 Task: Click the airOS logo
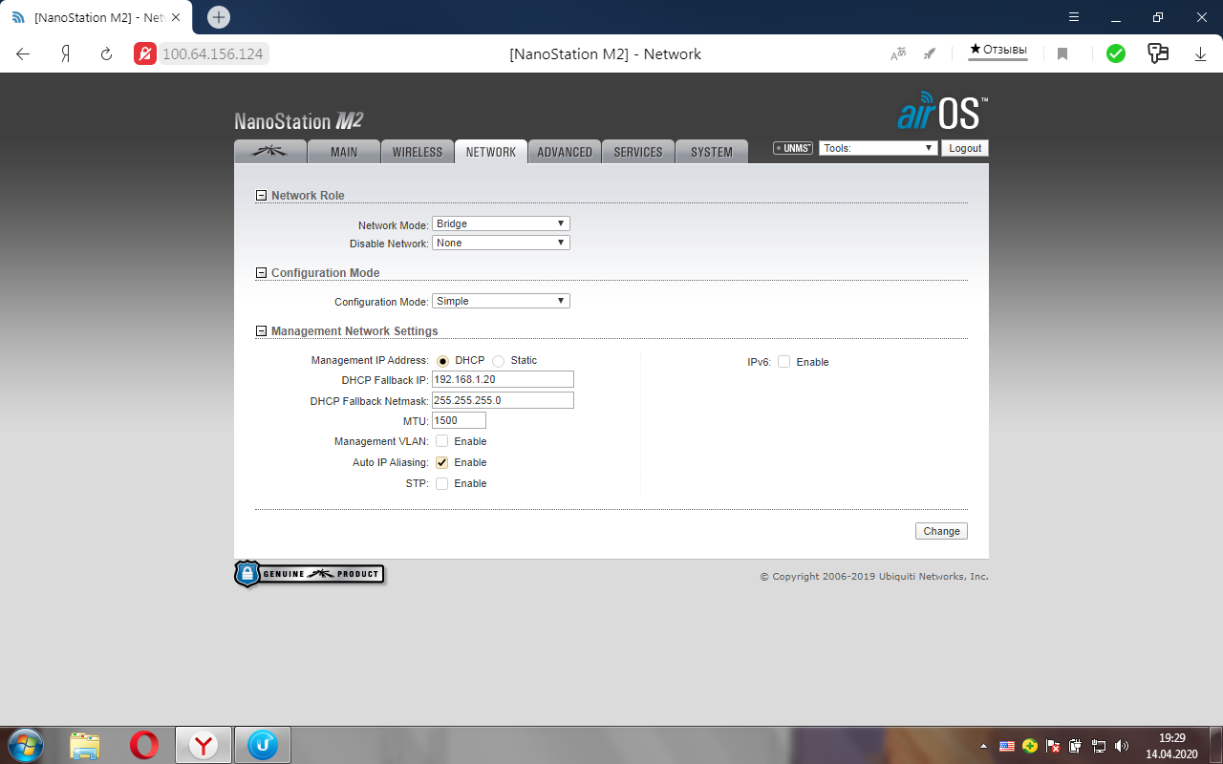click(942, 111)
